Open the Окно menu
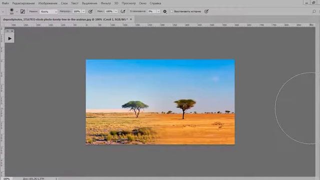This screenshot has width=320, height=180. coord(142,3)
